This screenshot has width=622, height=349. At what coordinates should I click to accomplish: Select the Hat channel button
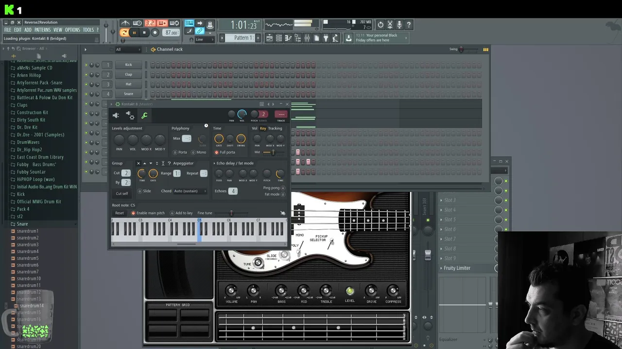click(128, 84)
